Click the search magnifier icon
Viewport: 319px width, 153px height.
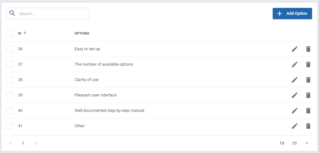(12, 14)
